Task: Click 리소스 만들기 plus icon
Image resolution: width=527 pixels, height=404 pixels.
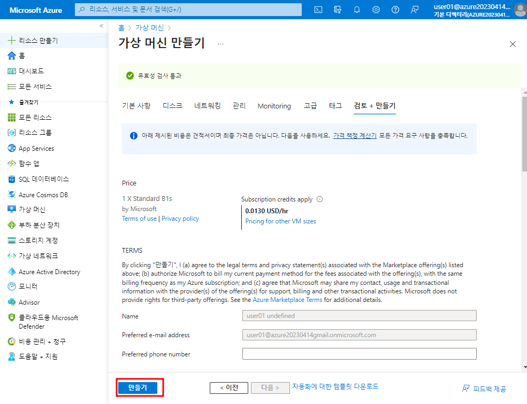Action: pyautogui.click(x=11, y=40)
